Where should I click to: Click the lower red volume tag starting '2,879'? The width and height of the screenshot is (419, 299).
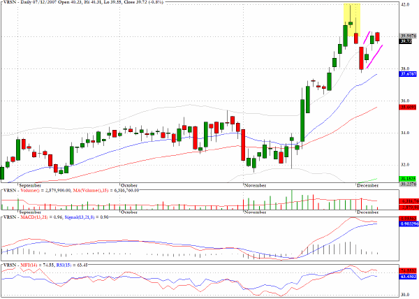[409, 207]
